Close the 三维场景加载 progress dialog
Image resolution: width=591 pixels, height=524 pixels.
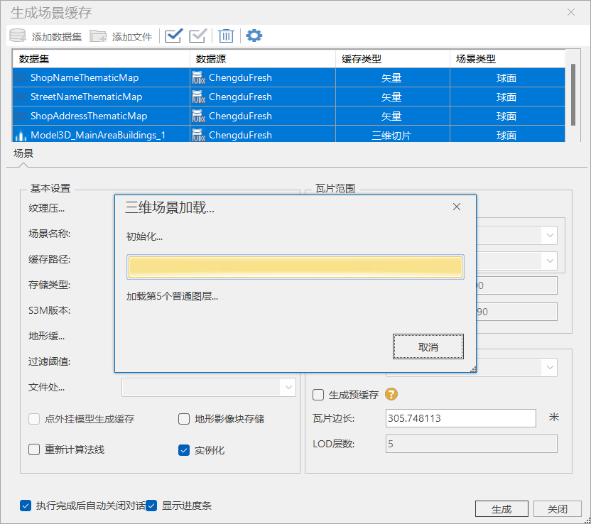(457, 207)
